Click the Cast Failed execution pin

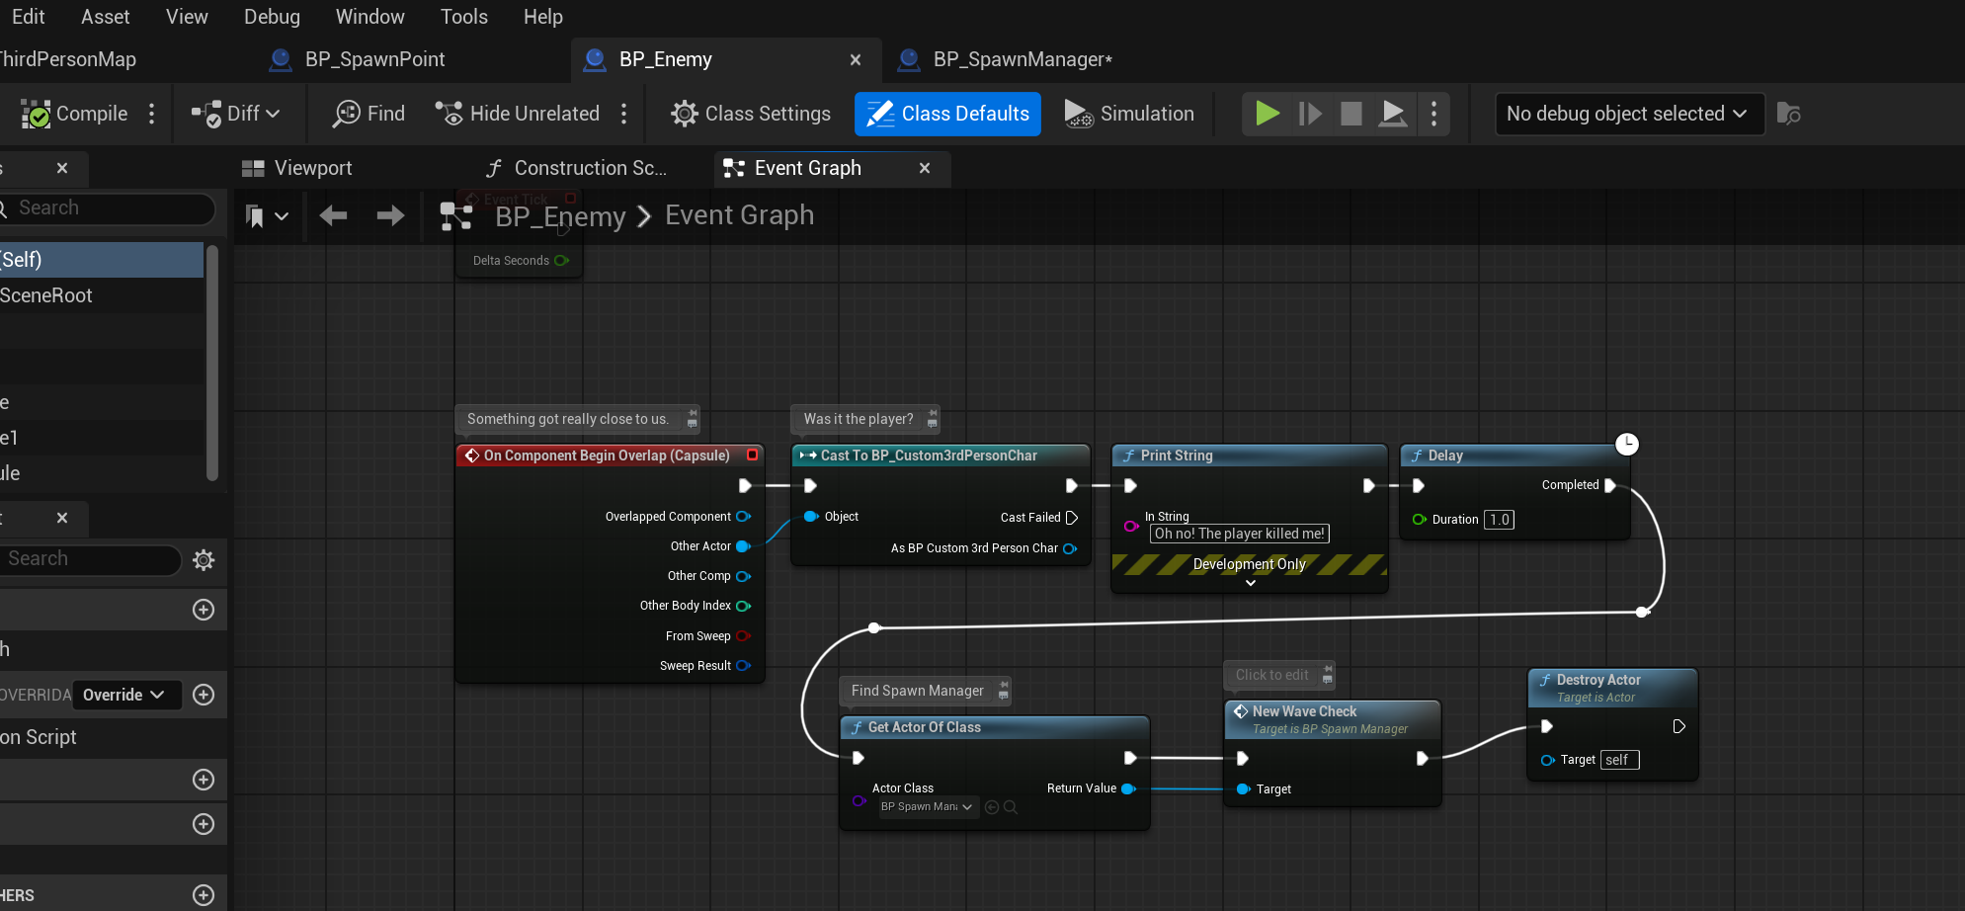1072,518
